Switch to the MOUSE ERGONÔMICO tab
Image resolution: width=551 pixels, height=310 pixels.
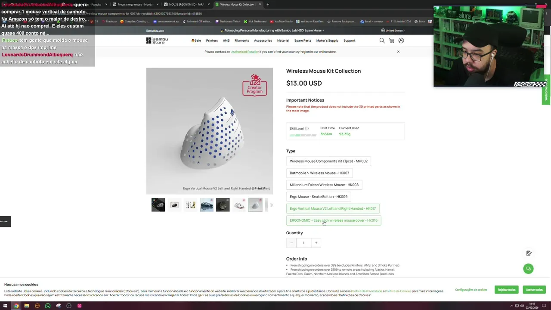click(186, 4)
